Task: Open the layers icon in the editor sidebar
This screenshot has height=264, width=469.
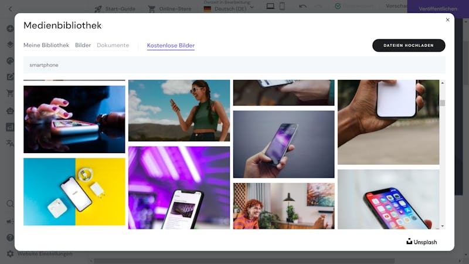Action: pos(10,45)
